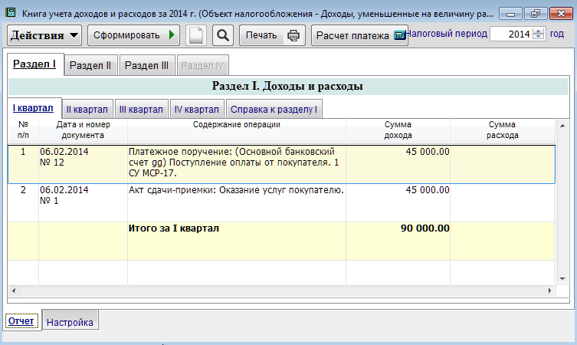Open the IV квартал tab
Image resolution: width=577 pixels, height=345 pixels.
196,110
